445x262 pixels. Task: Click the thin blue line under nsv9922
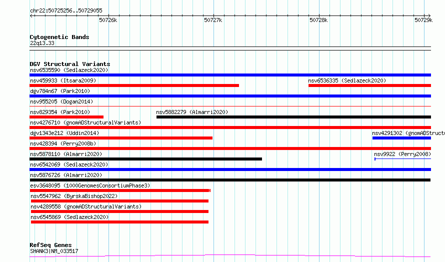tap(402, 159)
